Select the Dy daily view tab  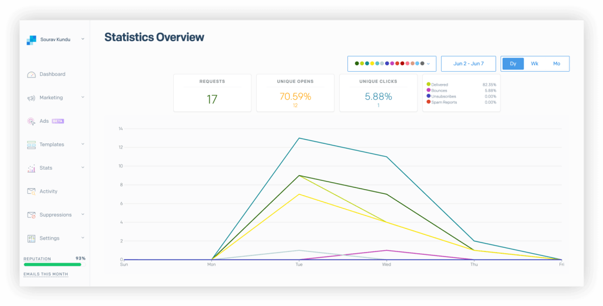[513, 63]
